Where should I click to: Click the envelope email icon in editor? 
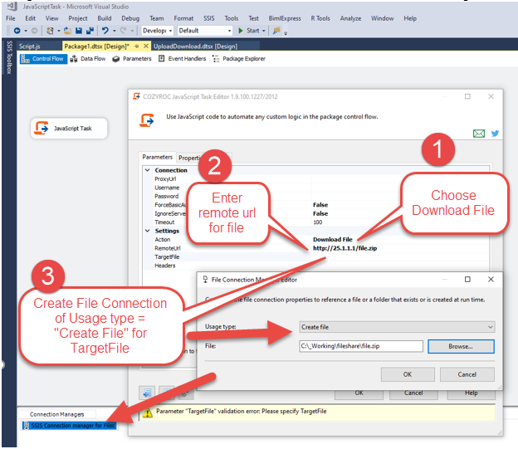pyautogui.click(x=479, y=134)
